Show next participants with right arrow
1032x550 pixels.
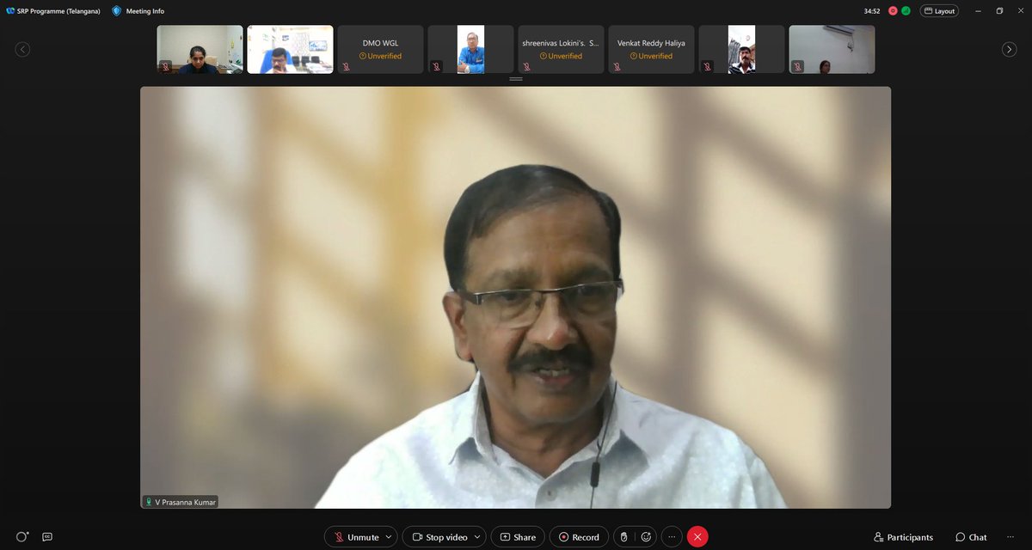(1010, 50)
